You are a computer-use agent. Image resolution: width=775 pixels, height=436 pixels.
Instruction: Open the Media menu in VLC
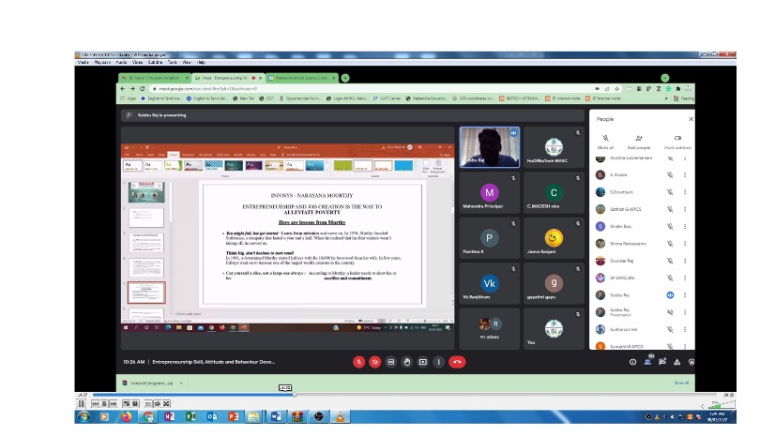83,62
